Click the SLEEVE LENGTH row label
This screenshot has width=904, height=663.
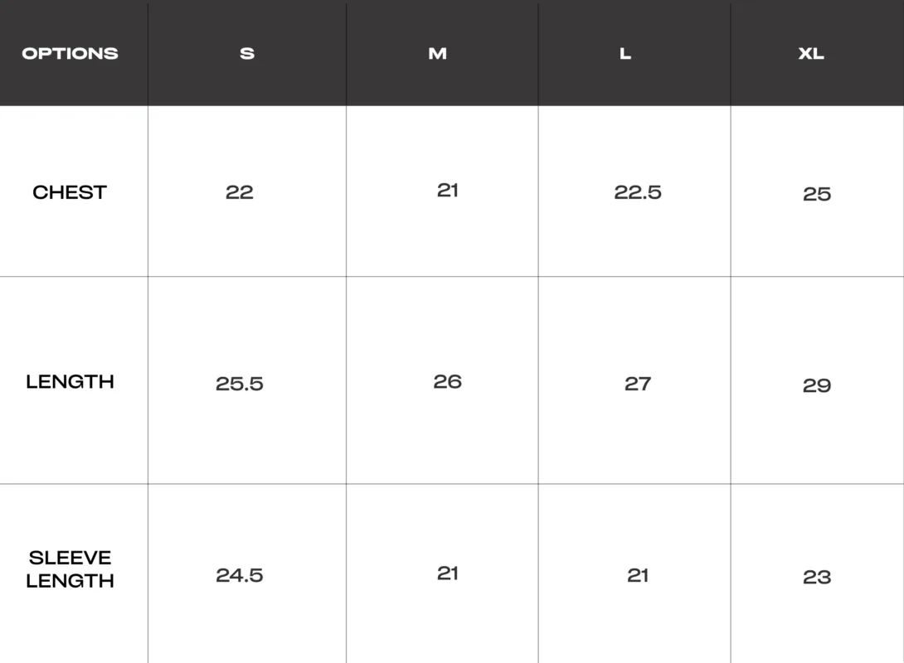pos(70,569)
